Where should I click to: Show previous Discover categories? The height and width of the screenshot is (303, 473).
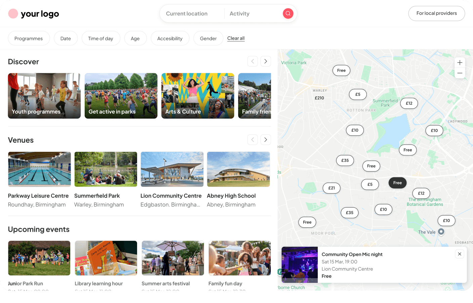point(253,61)
